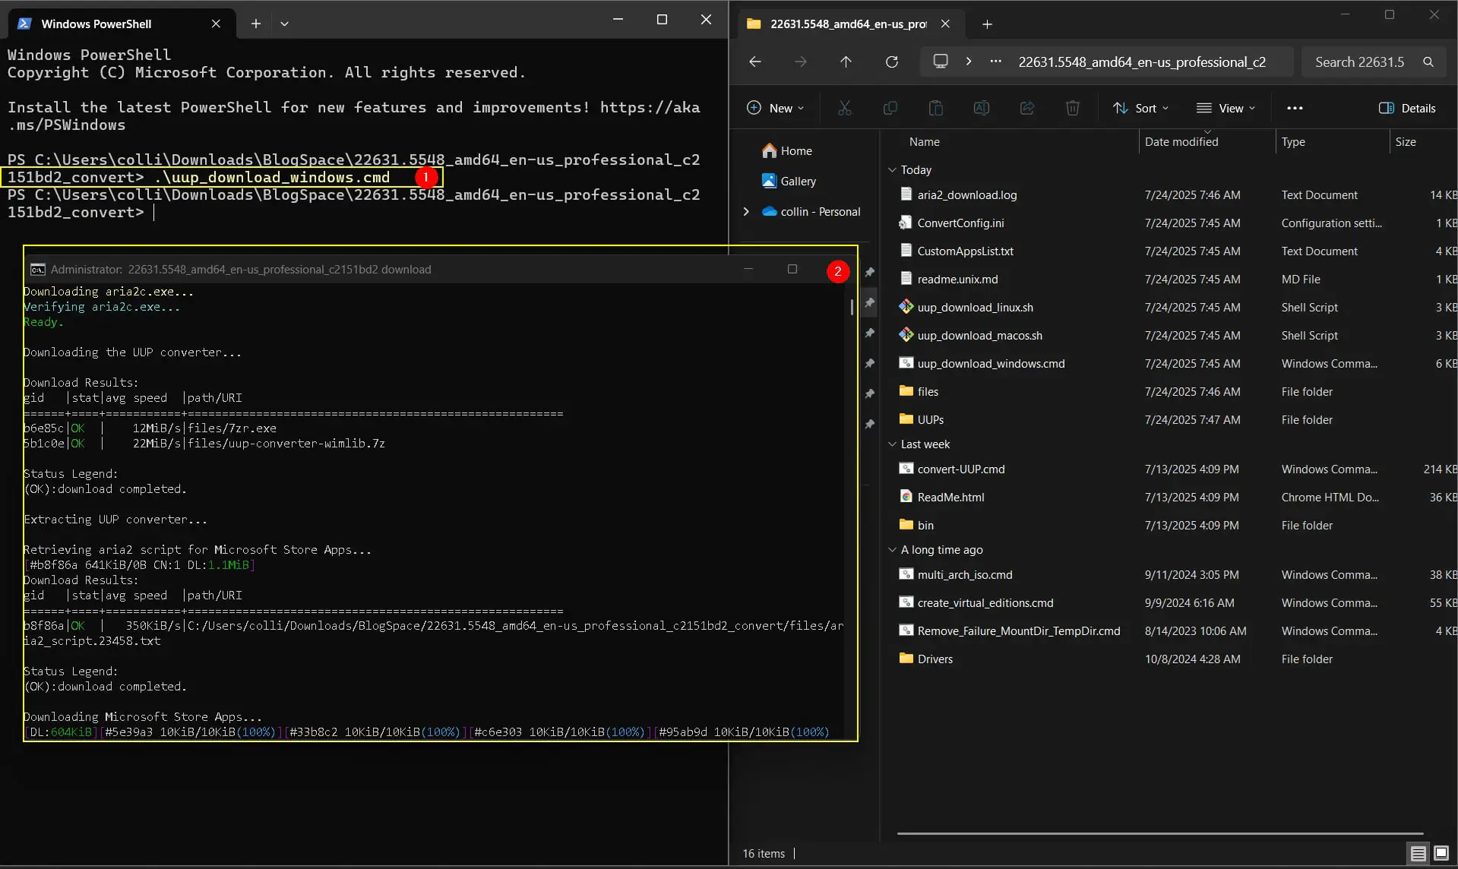Select the CustomAppsList.txt file
This screenshot has width=1458, height=869.
tap(965, 251)
